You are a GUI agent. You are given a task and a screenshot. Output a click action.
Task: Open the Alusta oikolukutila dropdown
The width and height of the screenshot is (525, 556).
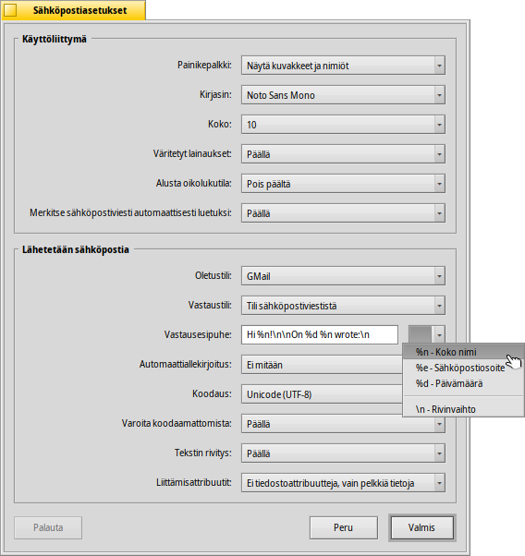pyautogui.click(x=343, y=184)
